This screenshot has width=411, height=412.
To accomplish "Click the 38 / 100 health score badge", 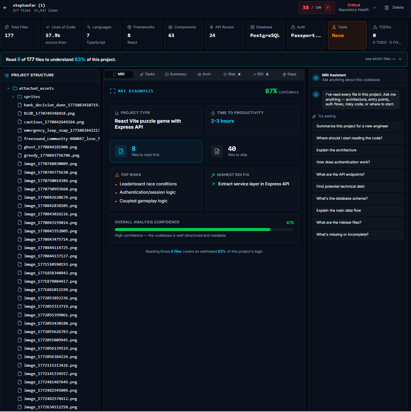I will 316,8.
